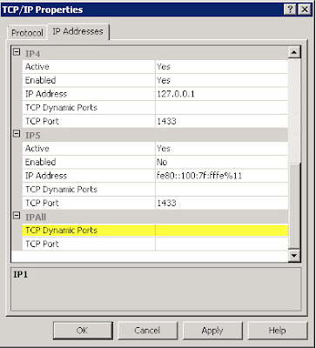Click the Cancel button
Image resolution: width=316 pixels, height=348 pixels.
pos(147,331)
